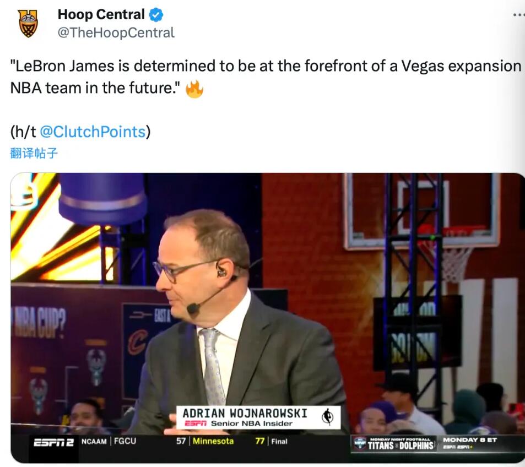Click the Monday Night Football logo
The width and height of the screenshot is (525, 467).
click(360, 443)
